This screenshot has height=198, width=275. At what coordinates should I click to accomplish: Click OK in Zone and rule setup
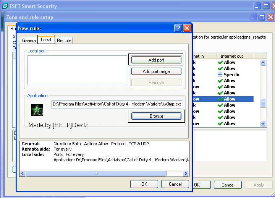(x=202, y=185)
